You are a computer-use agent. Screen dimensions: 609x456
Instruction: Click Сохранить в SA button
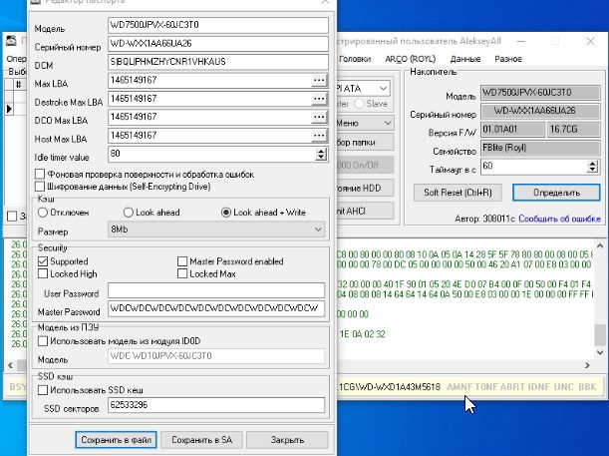point(201,440)
